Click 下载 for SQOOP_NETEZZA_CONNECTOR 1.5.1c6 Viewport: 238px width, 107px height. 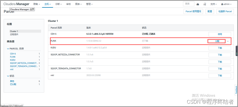tap(220, 55)
